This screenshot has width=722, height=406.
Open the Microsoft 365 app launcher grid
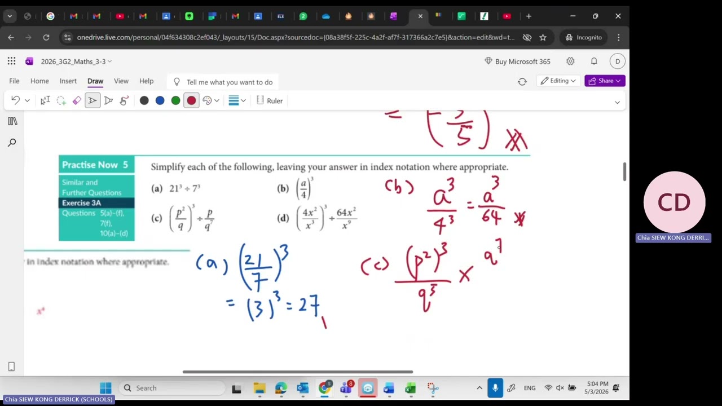11,61
